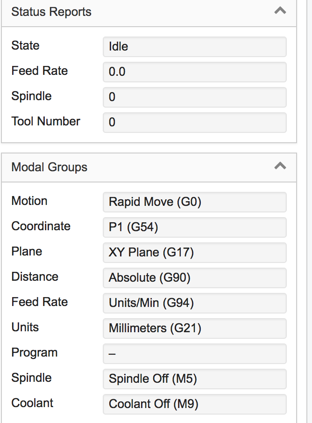
Task: Click the Feed Rate value under Status Reports
Action: (x=194, y=72)
